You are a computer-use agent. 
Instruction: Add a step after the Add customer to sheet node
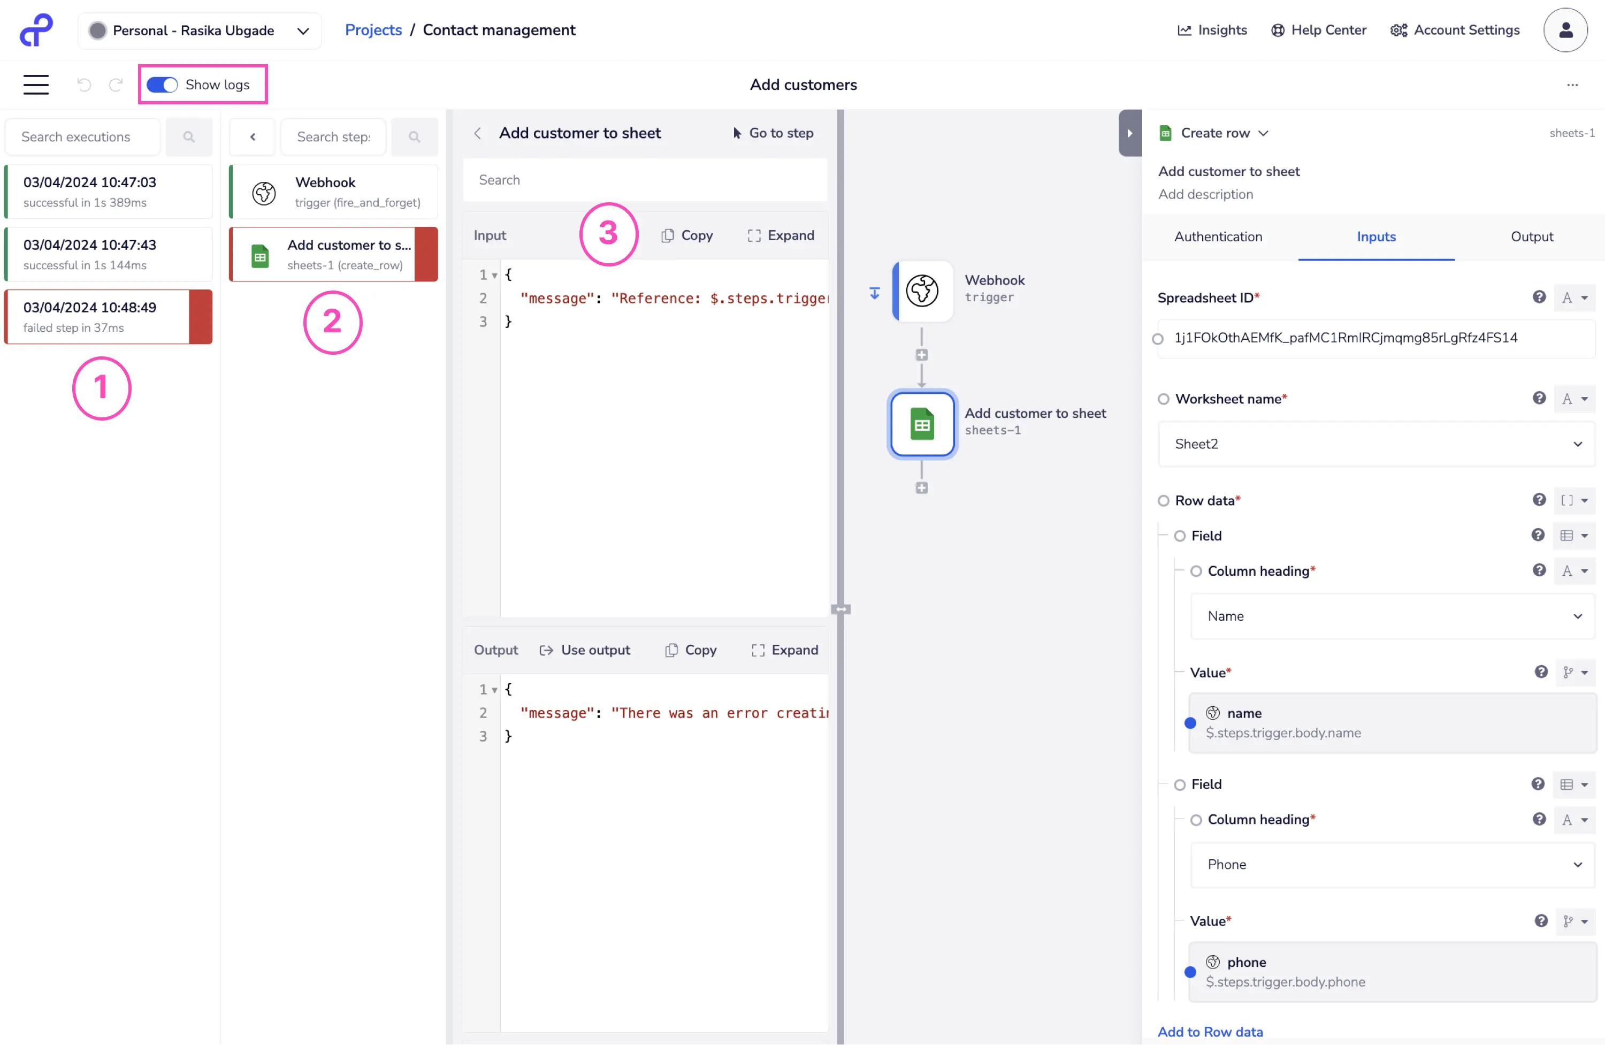point(921,488)
